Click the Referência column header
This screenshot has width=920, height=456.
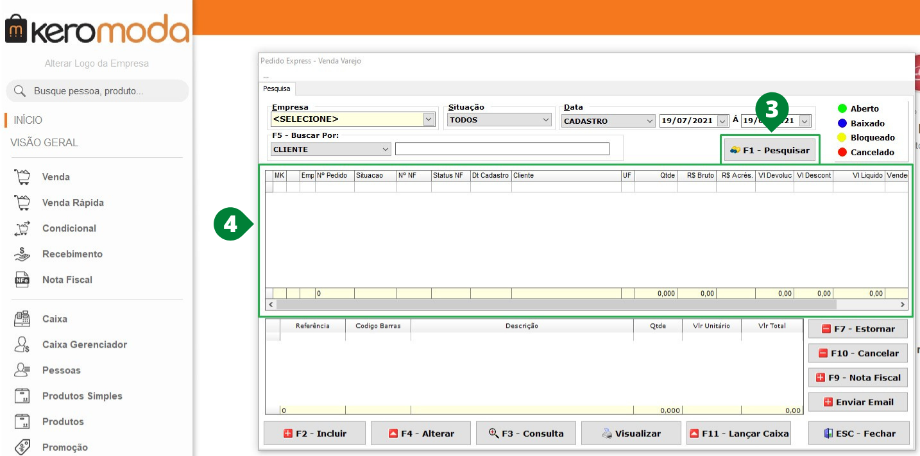[312, 326]
